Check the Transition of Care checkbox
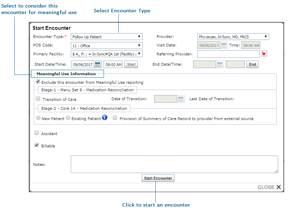The image size is (289, 211). coord(38,99)
